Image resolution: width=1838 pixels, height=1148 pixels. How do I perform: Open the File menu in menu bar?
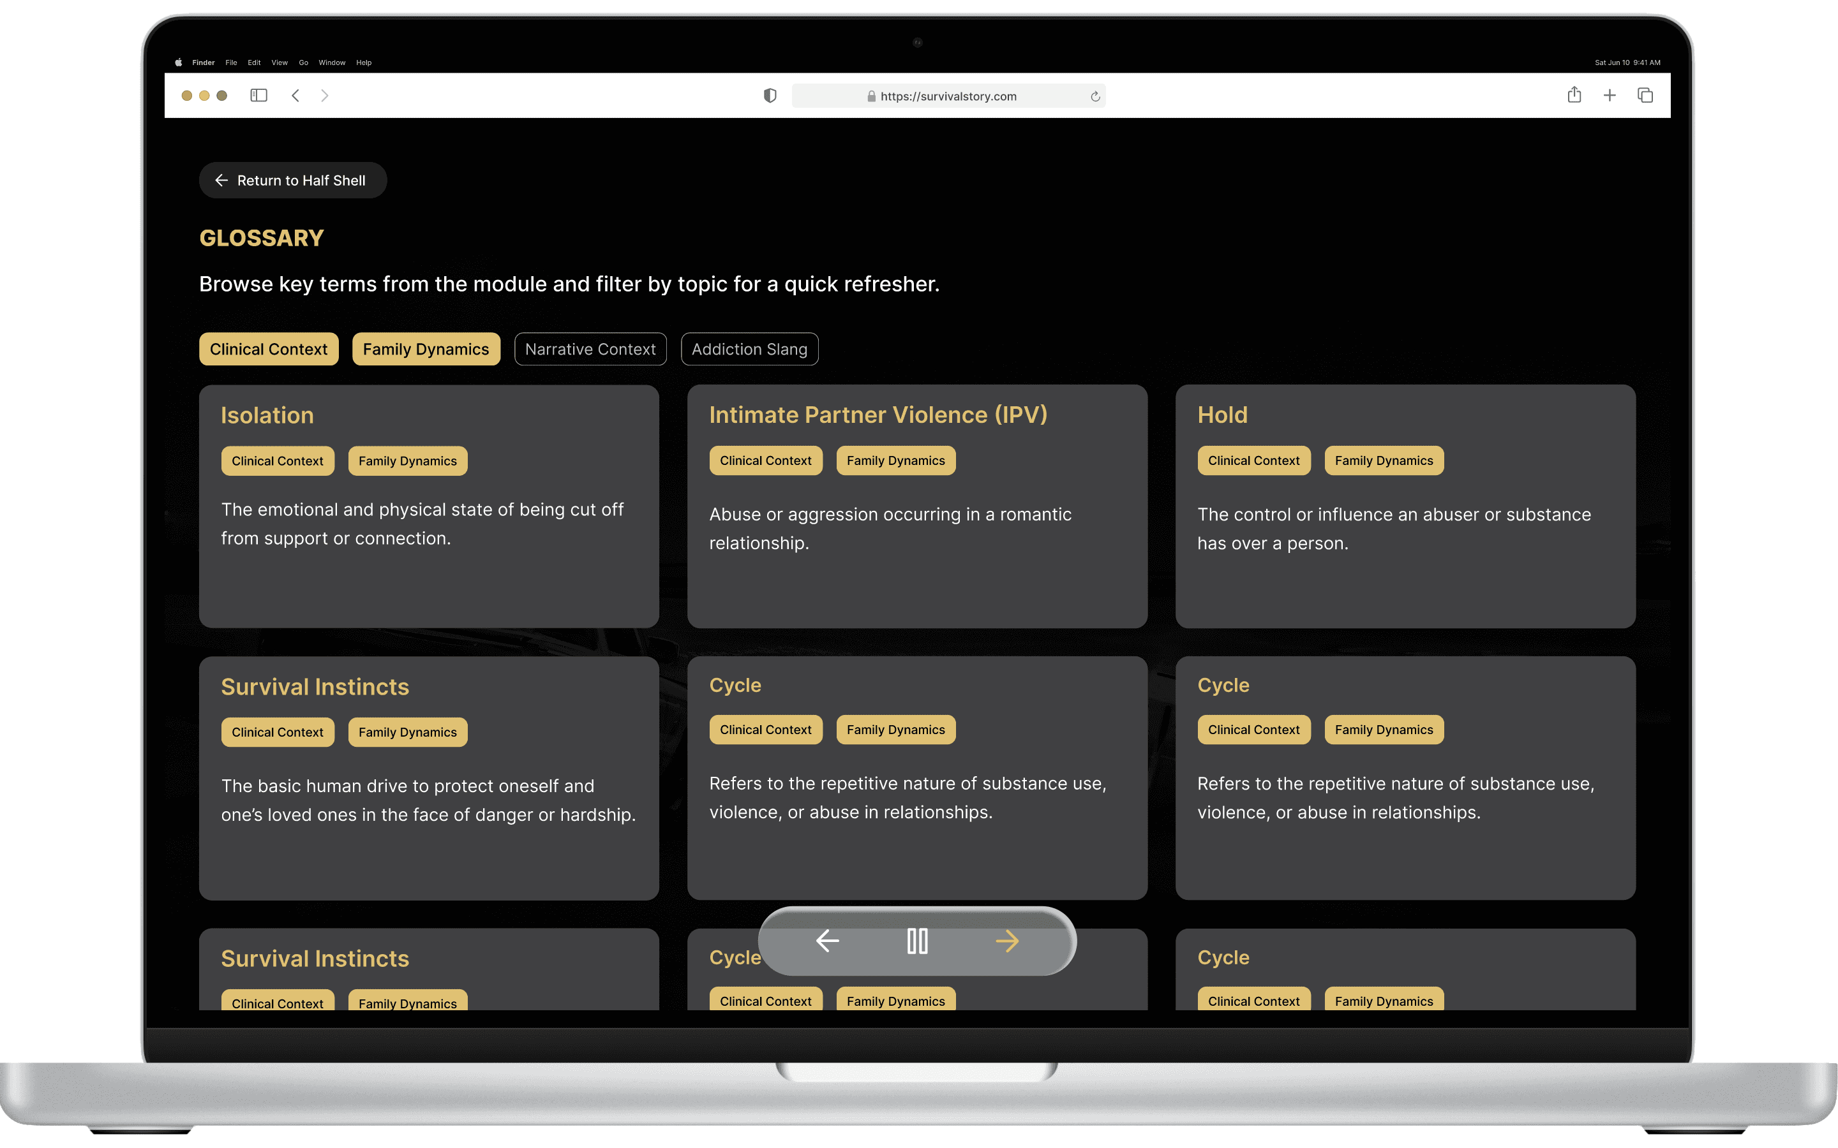point(231,63)
